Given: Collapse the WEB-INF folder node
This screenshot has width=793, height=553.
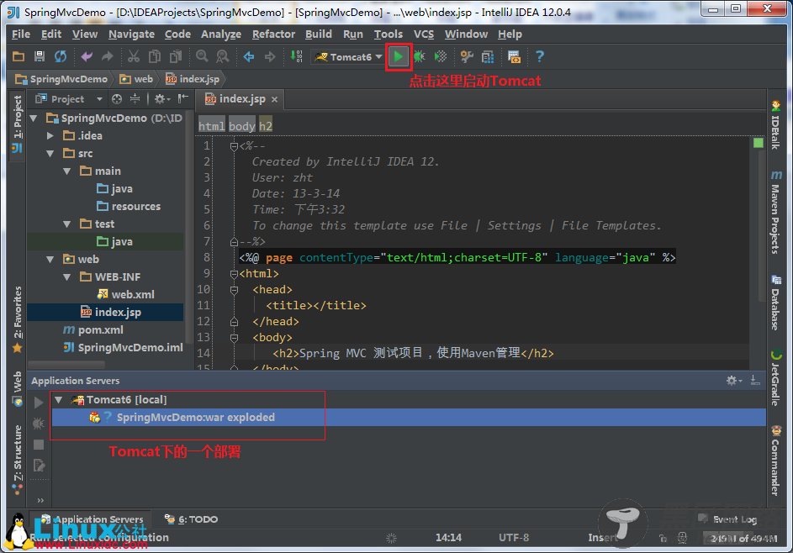Looking at the screenshot, I should click(x=66, y=277).
